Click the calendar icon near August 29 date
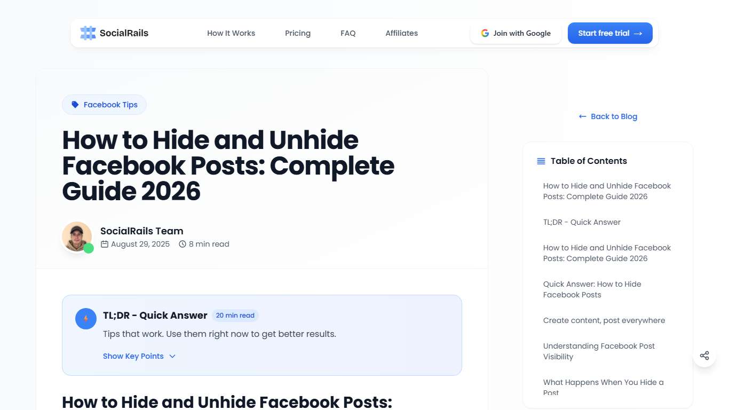Viewport: 729px width, 410px height. [106, 244]
